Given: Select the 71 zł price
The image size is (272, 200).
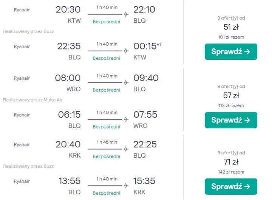Looking at the screenshot, I should (x=231, y=162).
